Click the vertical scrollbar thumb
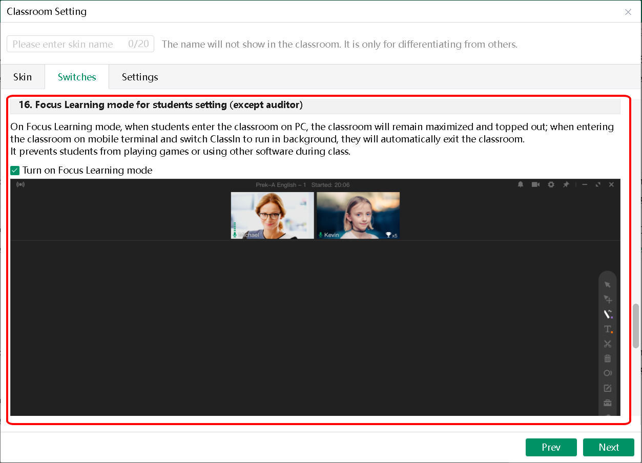The height and width of the screenshot is (463, 642). tap(636, 326)
